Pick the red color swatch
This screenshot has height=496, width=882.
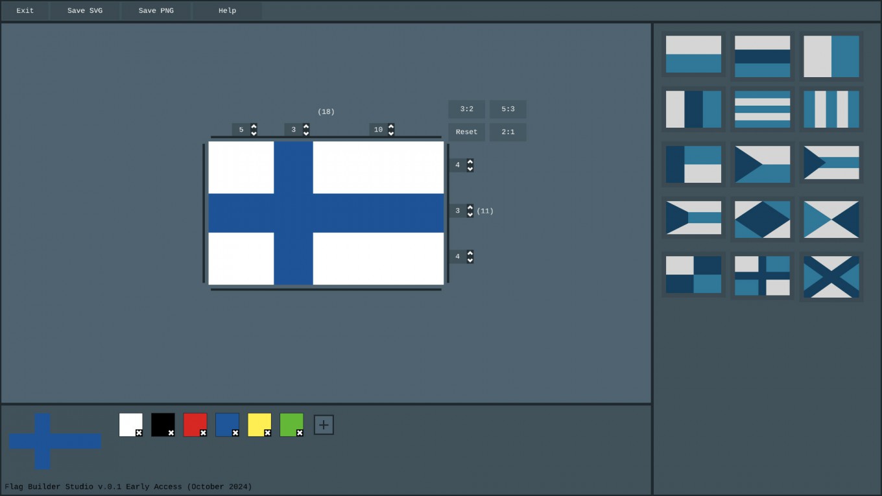(x=195, y=425)
